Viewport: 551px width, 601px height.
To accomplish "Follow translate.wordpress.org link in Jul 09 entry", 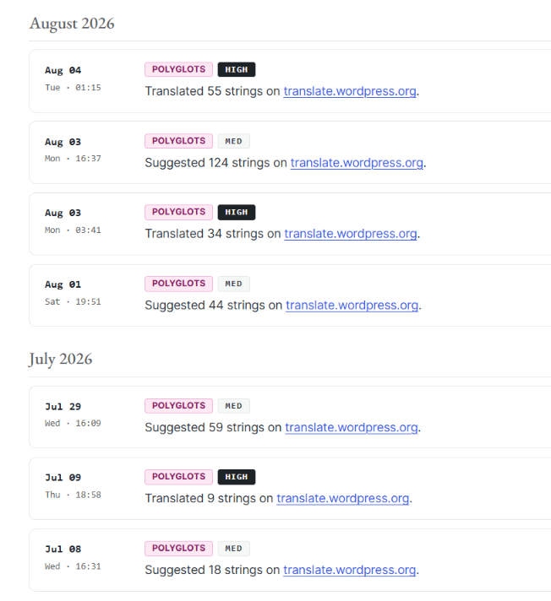I will tap(342, 499).
